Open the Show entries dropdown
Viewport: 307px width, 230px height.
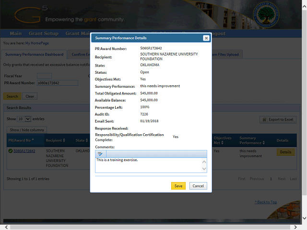[x=24, y=119]
